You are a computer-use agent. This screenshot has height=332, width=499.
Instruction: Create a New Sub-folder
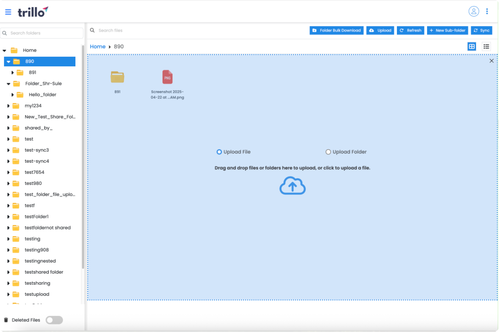[448, 30]
